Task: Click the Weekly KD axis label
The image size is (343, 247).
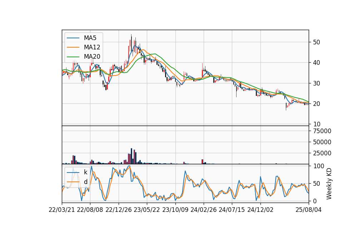Action: coord(329,184)
